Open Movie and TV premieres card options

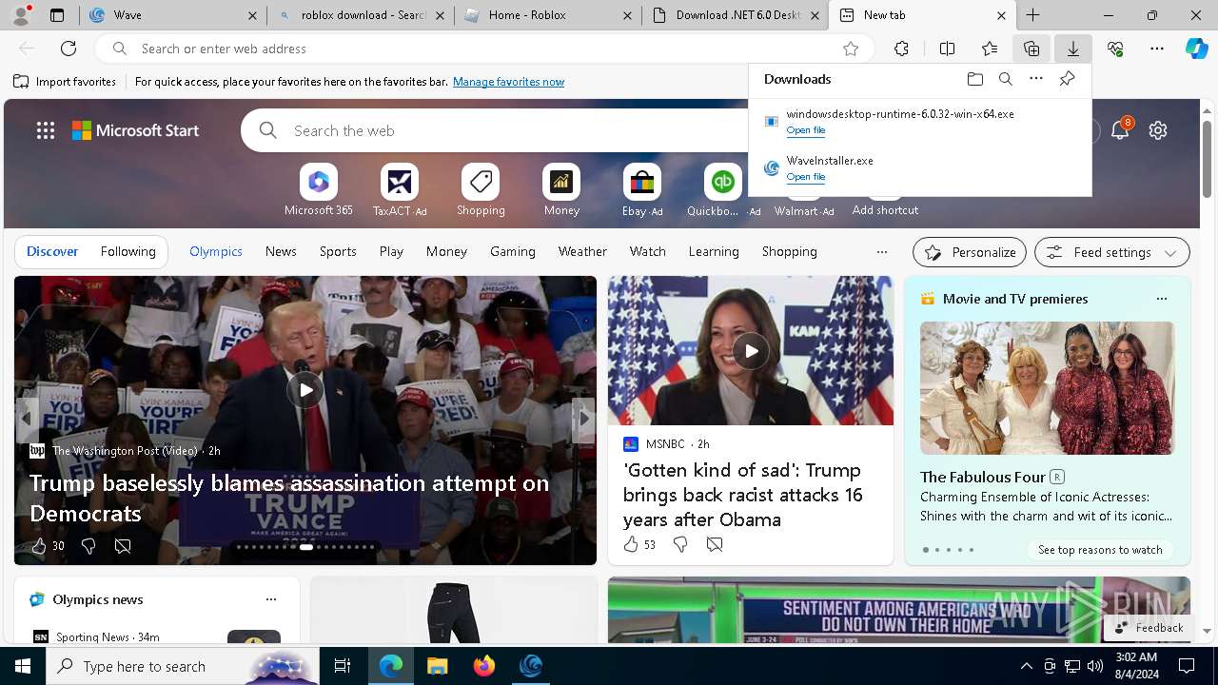[x=1161, y=299]
